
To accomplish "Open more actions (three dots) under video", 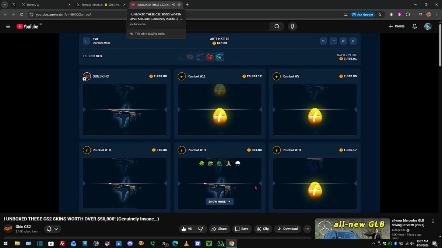I will (307, 229).
